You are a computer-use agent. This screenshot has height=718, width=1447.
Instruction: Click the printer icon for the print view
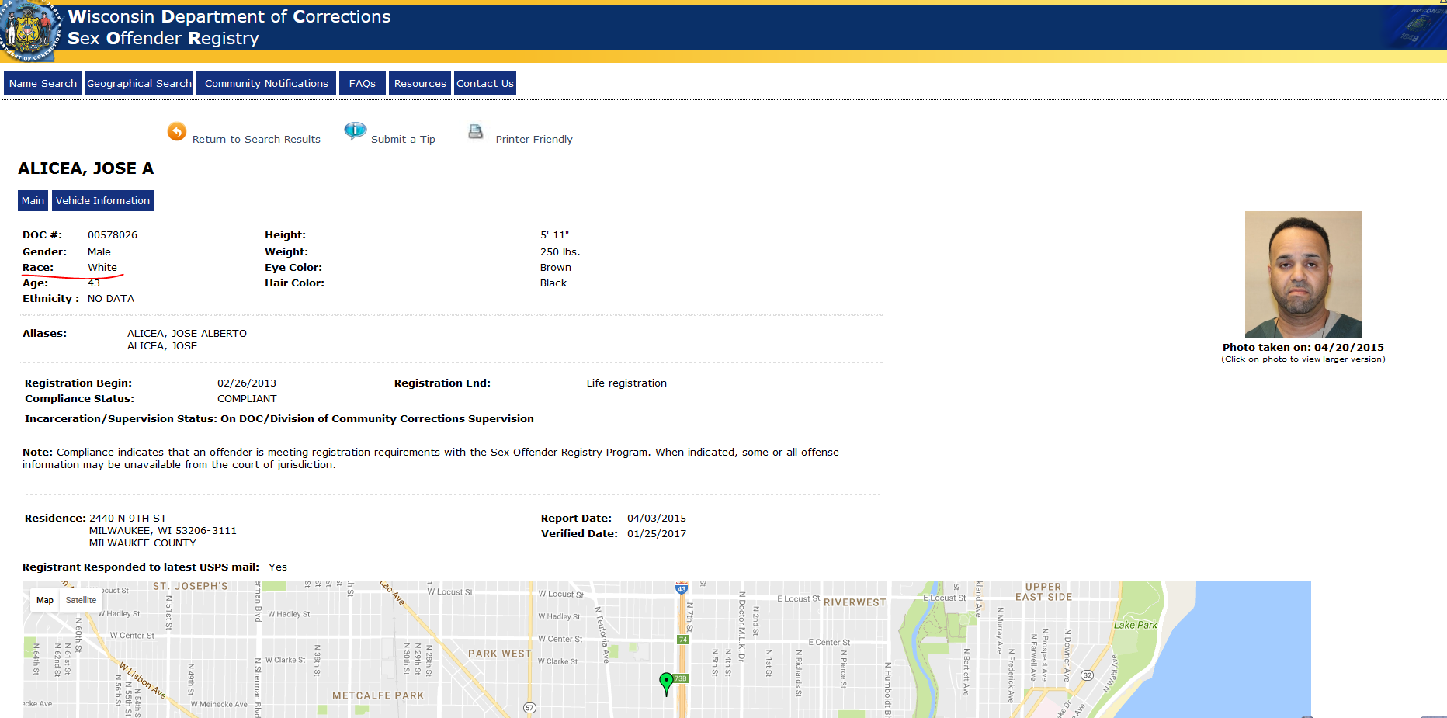pyautogui.click(x=476, y=132)
